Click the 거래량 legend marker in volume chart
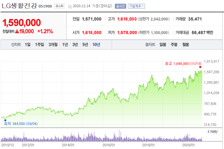This screenshot has height=149, width=224. coord(208,132)
